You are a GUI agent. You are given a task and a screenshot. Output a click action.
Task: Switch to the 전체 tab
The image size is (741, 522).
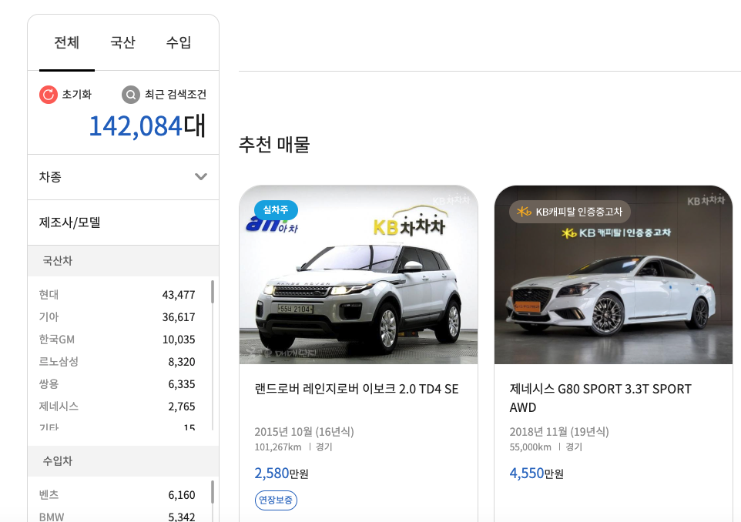pyautogui.click(x=67, y=42)
